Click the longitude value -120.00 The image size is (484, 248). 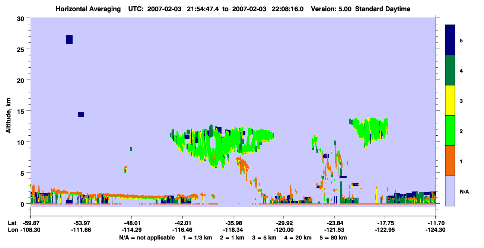tap(284, 230)
